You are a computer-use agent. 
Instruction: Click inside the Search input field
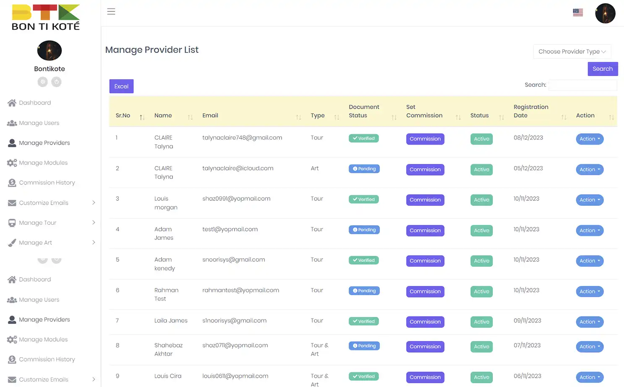tap(582, 85)
